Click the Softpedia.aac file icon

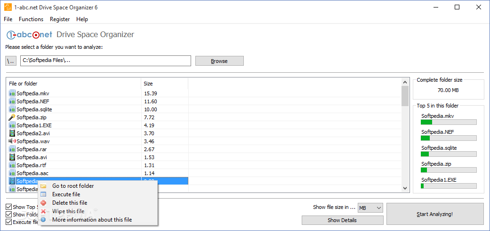[x=12, y=173]
